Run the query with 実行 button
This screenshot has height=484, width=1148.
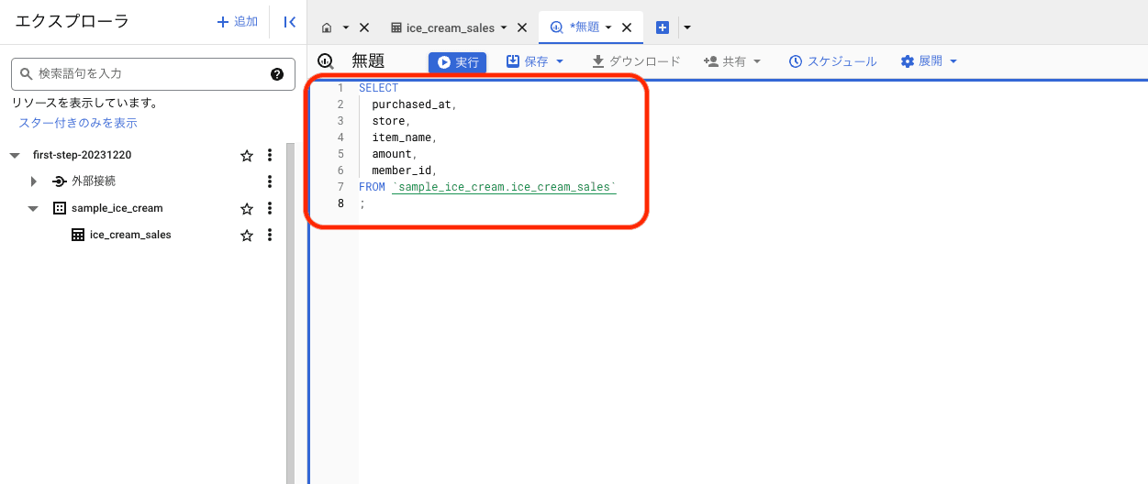(457, 62)
